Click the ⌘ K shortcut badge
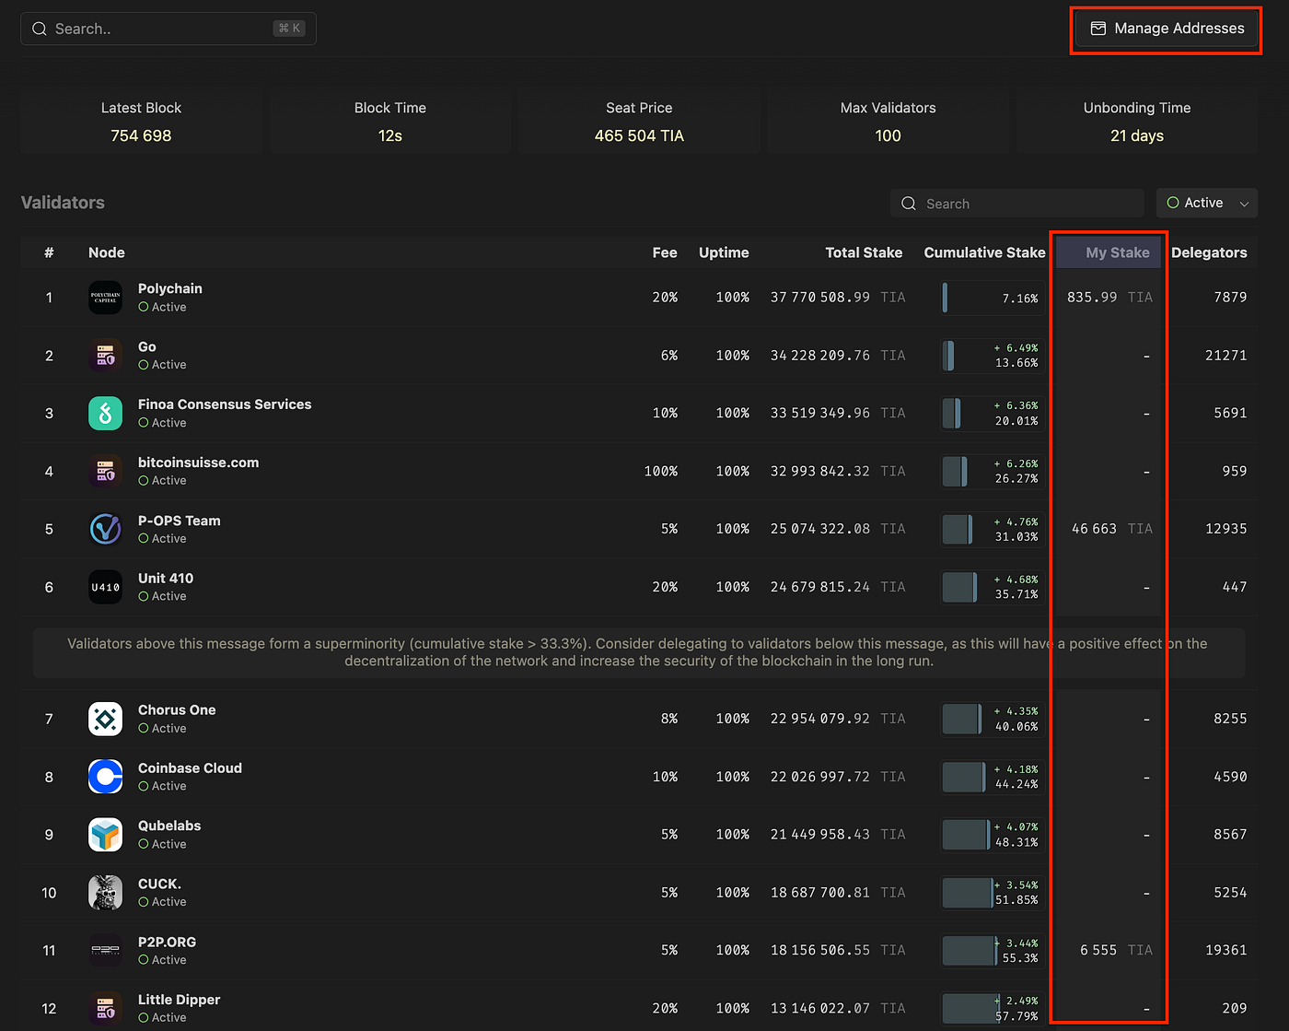The image size is (1289, 1031). coord(289,29)
